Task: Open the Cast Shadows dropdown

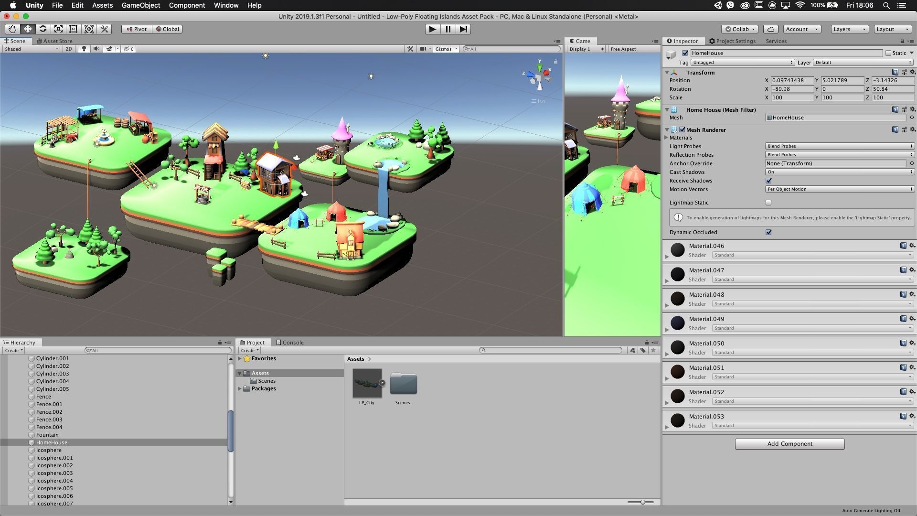Action: click(840, 172)
